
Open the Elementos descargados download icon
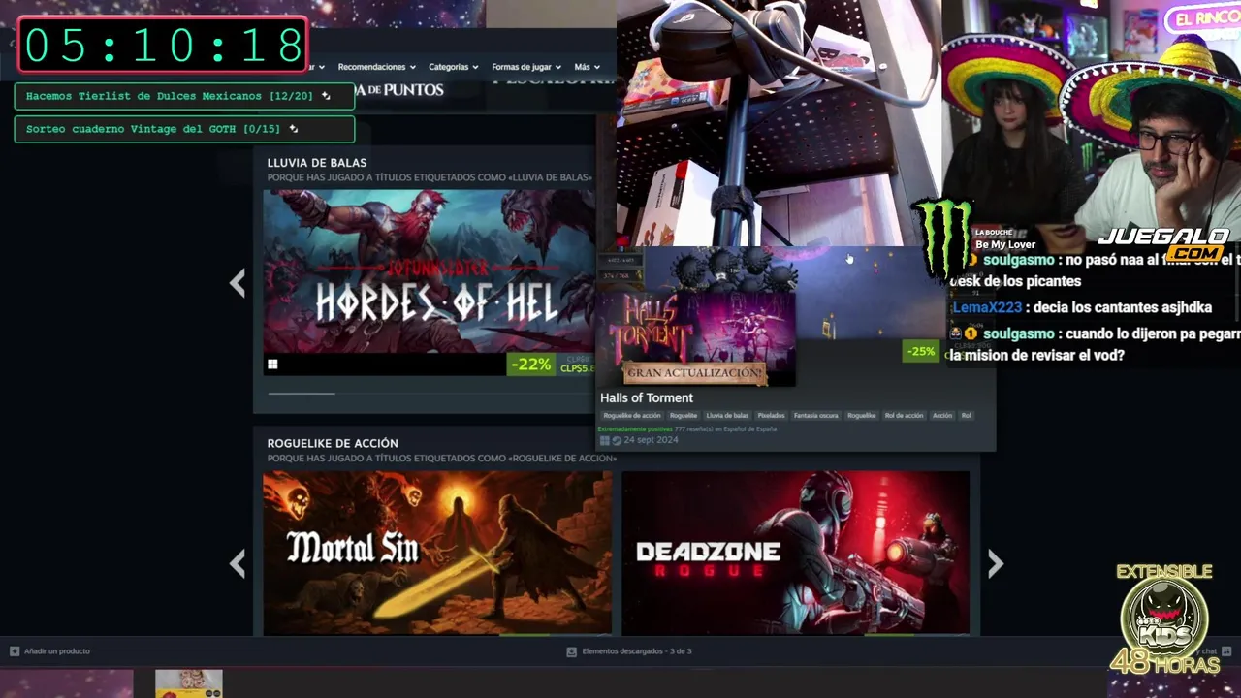click(x=571, y=651)
